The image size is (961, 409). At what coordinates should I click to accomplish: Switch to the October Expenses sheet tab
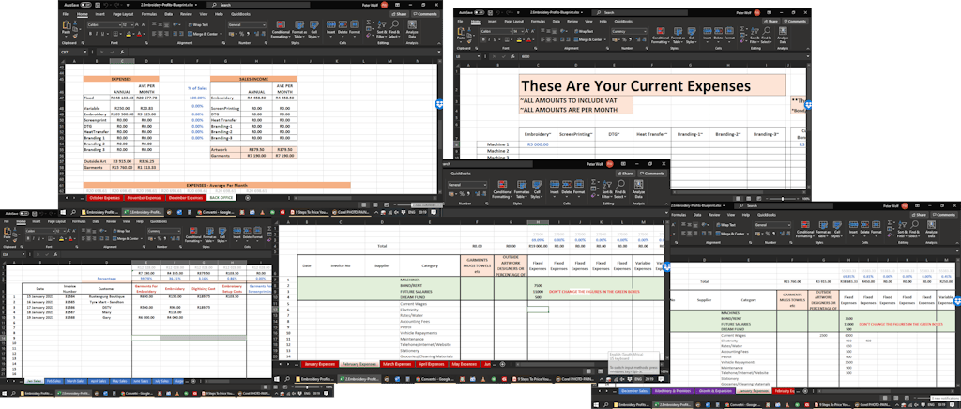click(x=105, y=198)
